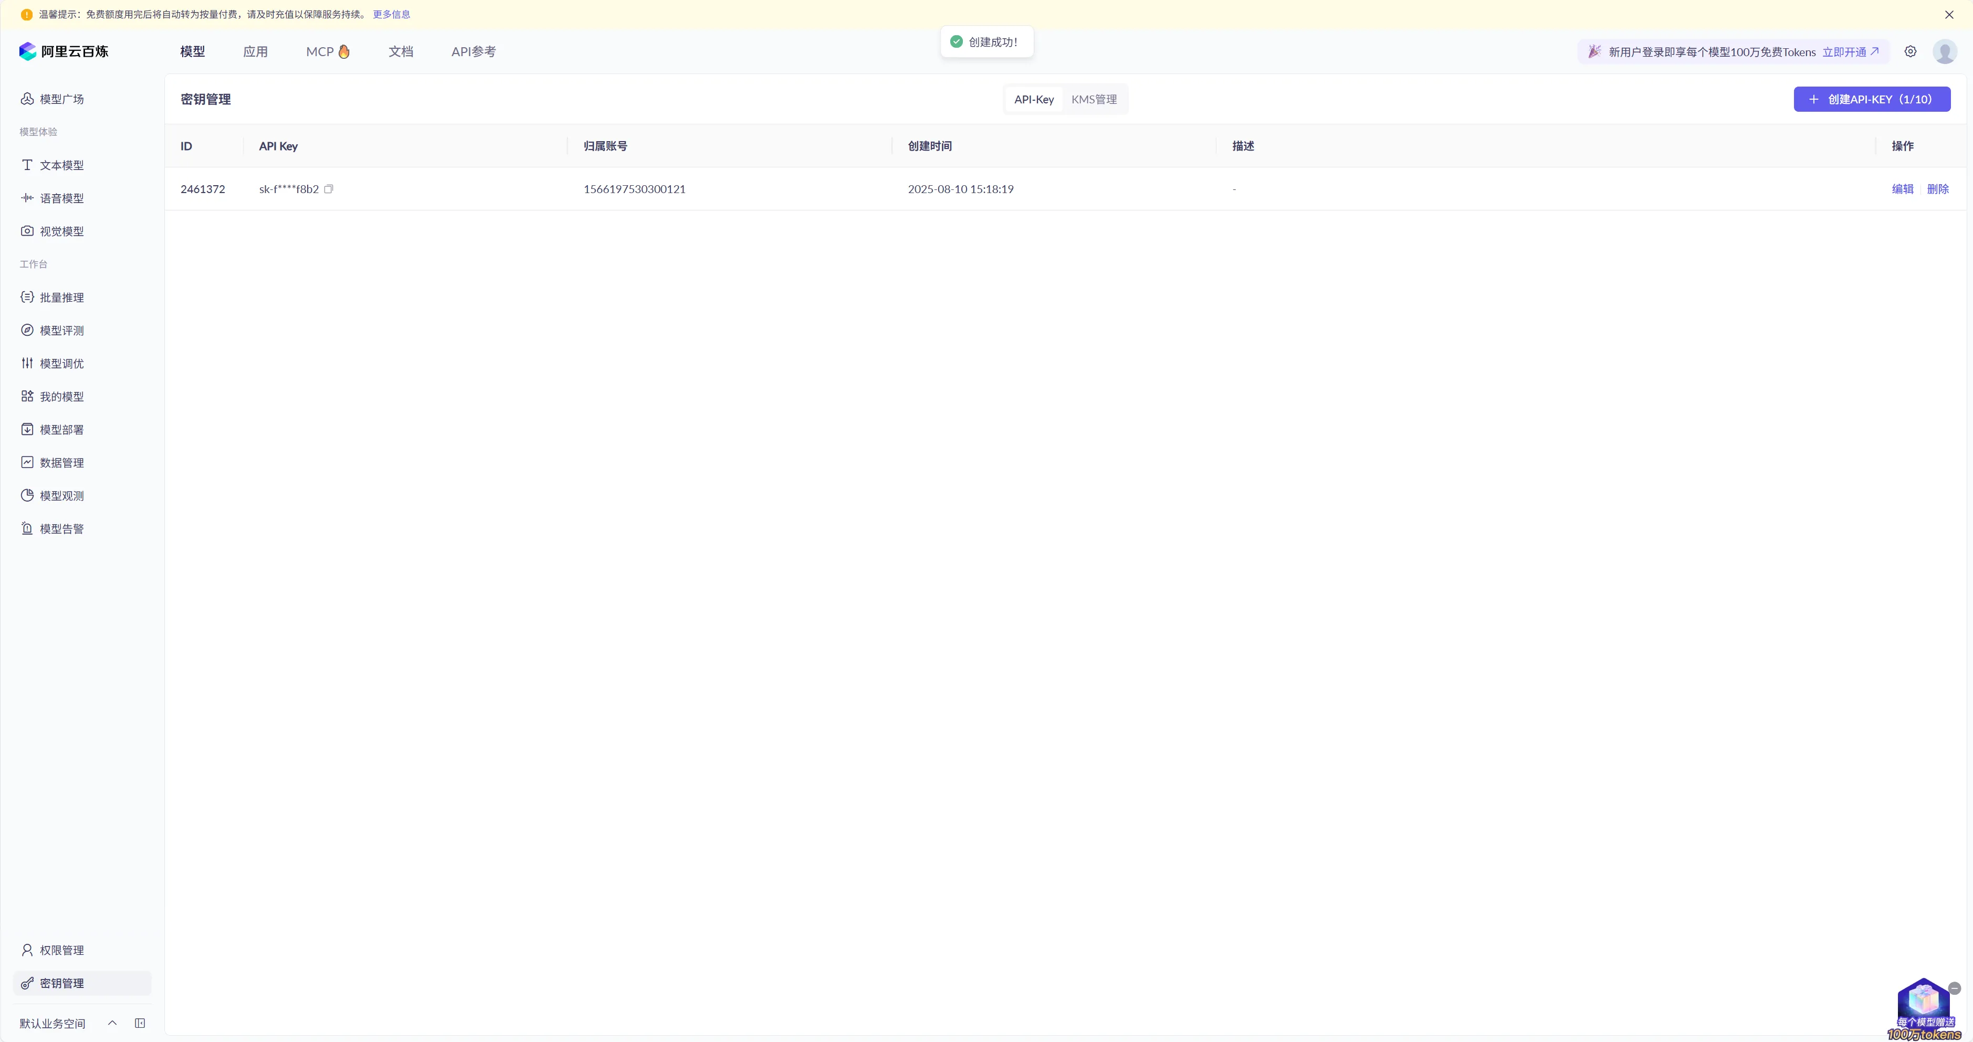
Task: Open 批量推理 workbench item
Action: click(x=61, y=298)
